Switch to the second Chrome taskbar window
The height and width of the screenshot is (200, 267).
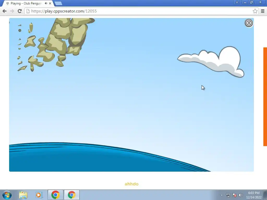(x=72, y=195)
